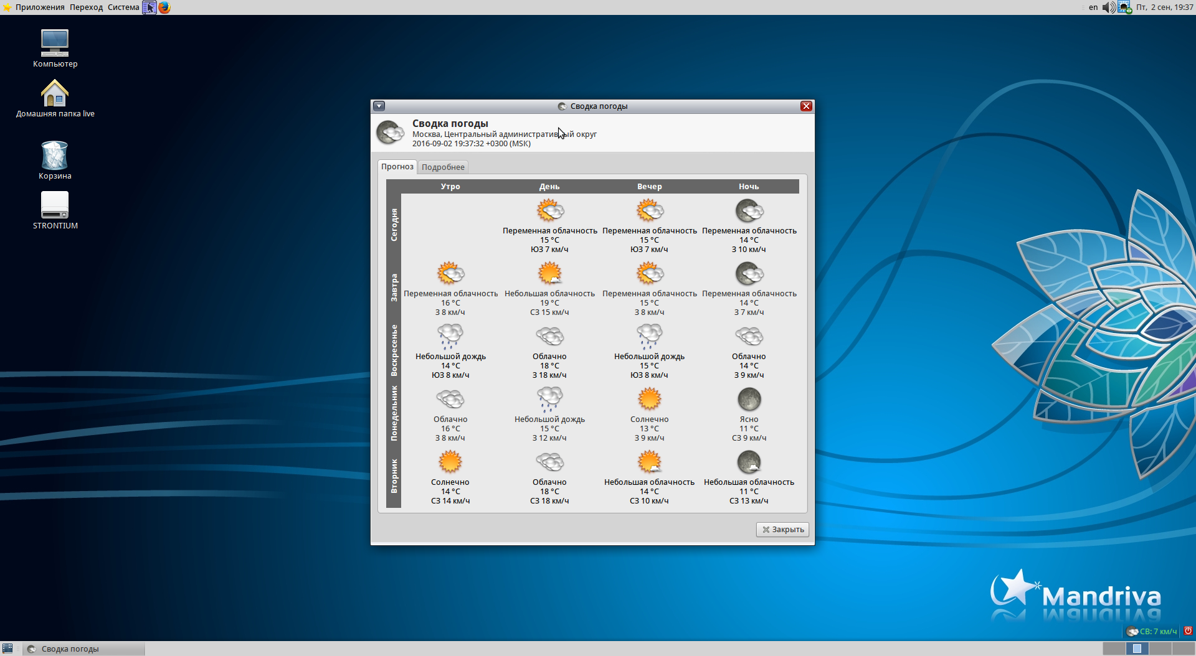This screenshot has height=656, width=1196.
Task: Open the window menu arrow in weather dialog titlebar
Action: pos(379,106)
